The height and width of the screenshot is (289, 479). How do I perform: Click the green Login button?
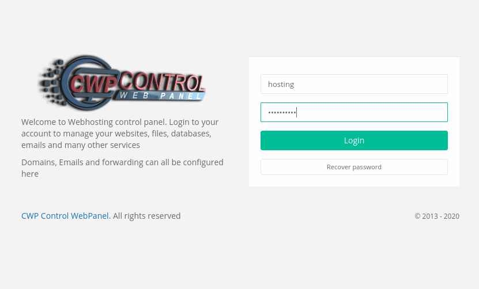pyautogui.click(x=354, y=140)
